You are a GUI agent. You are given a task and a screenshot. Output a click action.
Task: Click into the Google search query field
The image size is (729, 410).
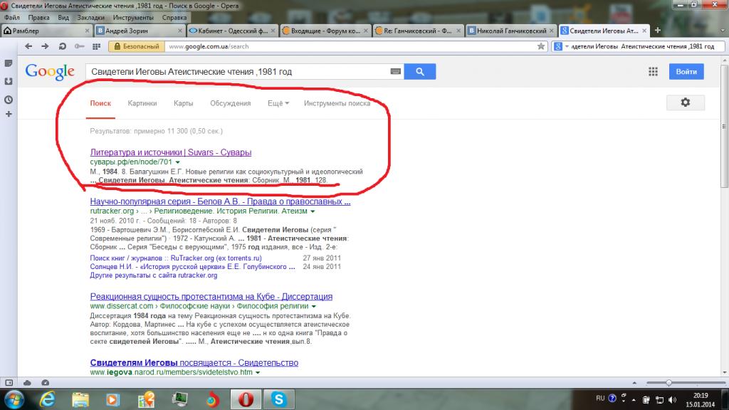point(235,72)
